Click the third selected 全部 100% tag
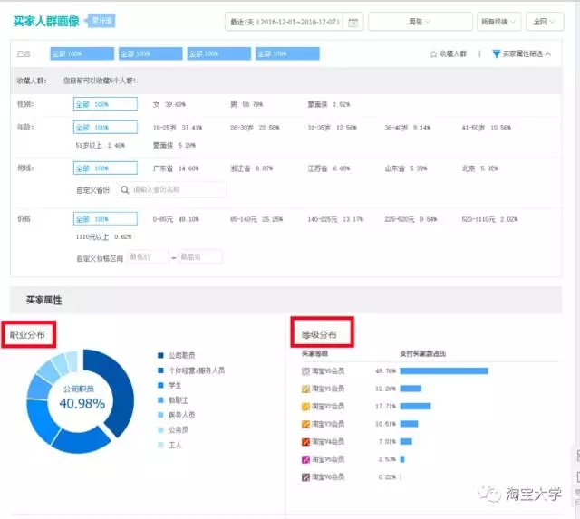580x519 pixels. 219,53
